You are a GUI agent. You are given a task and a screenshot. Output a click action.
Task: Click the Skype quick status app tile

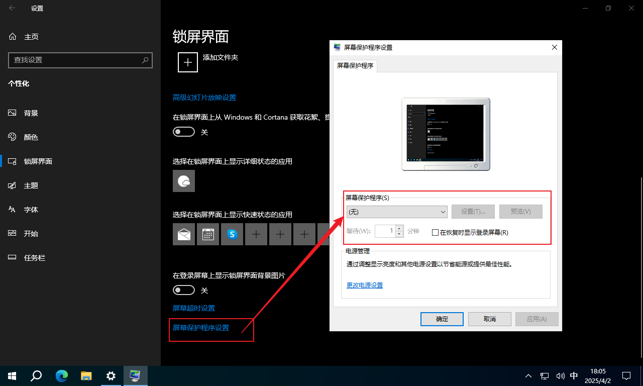pos(232,234)
